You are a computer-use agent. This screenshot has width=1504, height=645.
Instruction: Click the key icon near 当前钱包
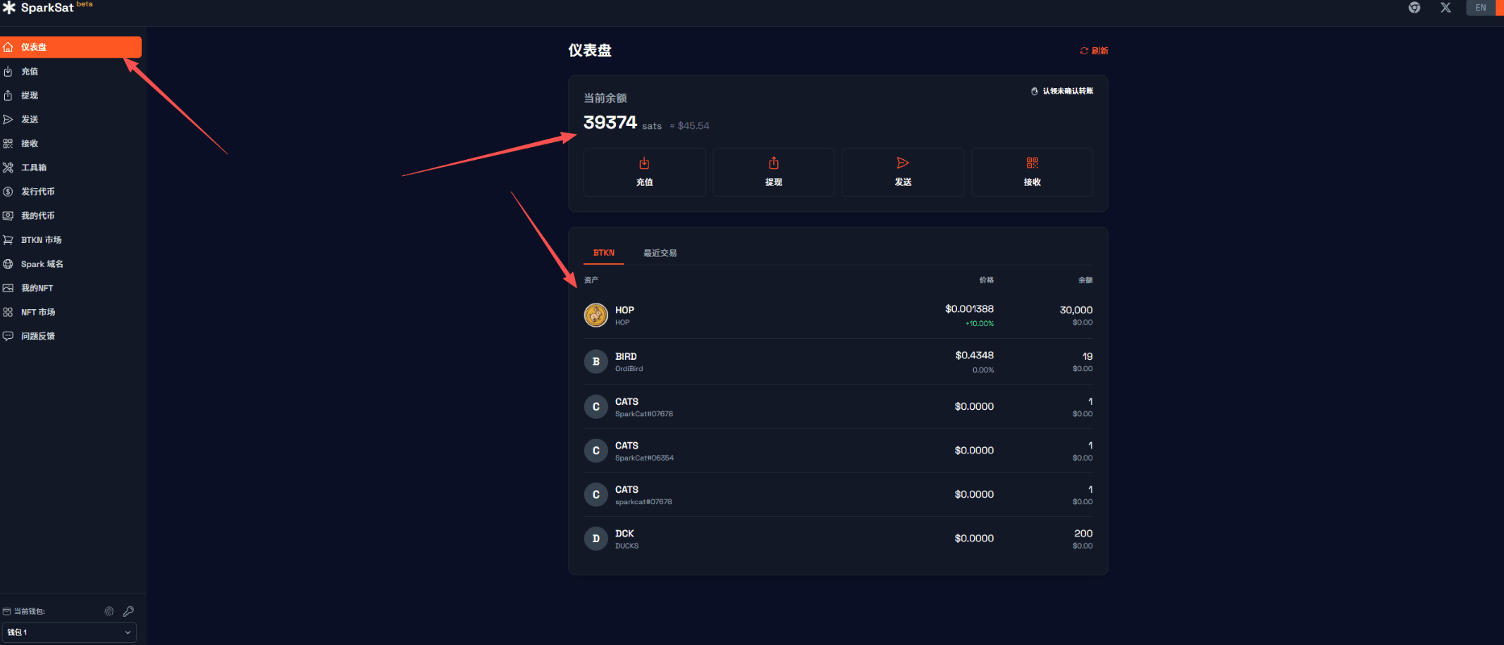(128, 611)
